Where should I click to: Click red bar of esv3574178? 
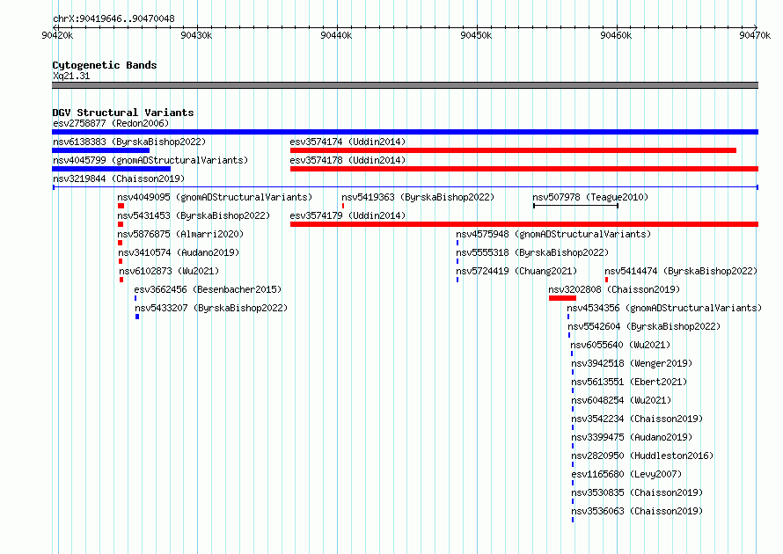click(524, 169)
